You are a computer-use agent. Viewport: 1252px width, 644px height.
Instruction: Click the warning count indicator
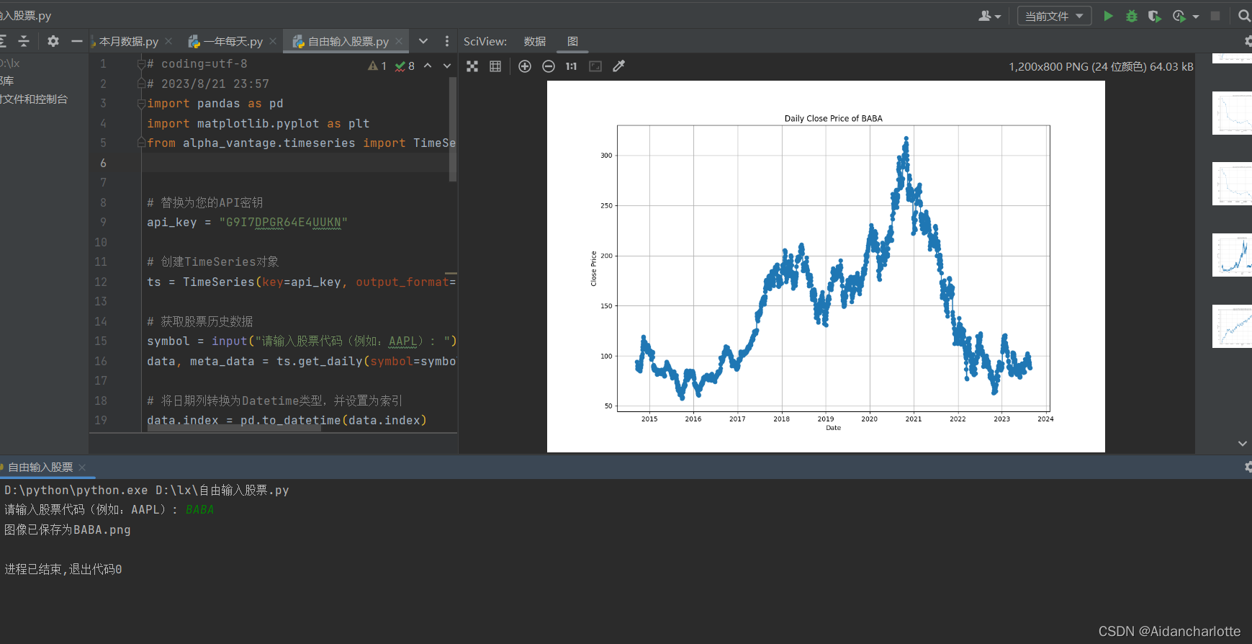[377, 66]
